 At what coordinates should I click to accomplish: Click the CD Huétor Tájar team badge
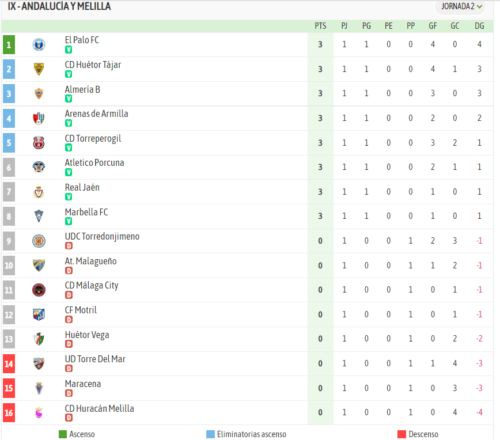pyautogui.click(x=39, y=69)
